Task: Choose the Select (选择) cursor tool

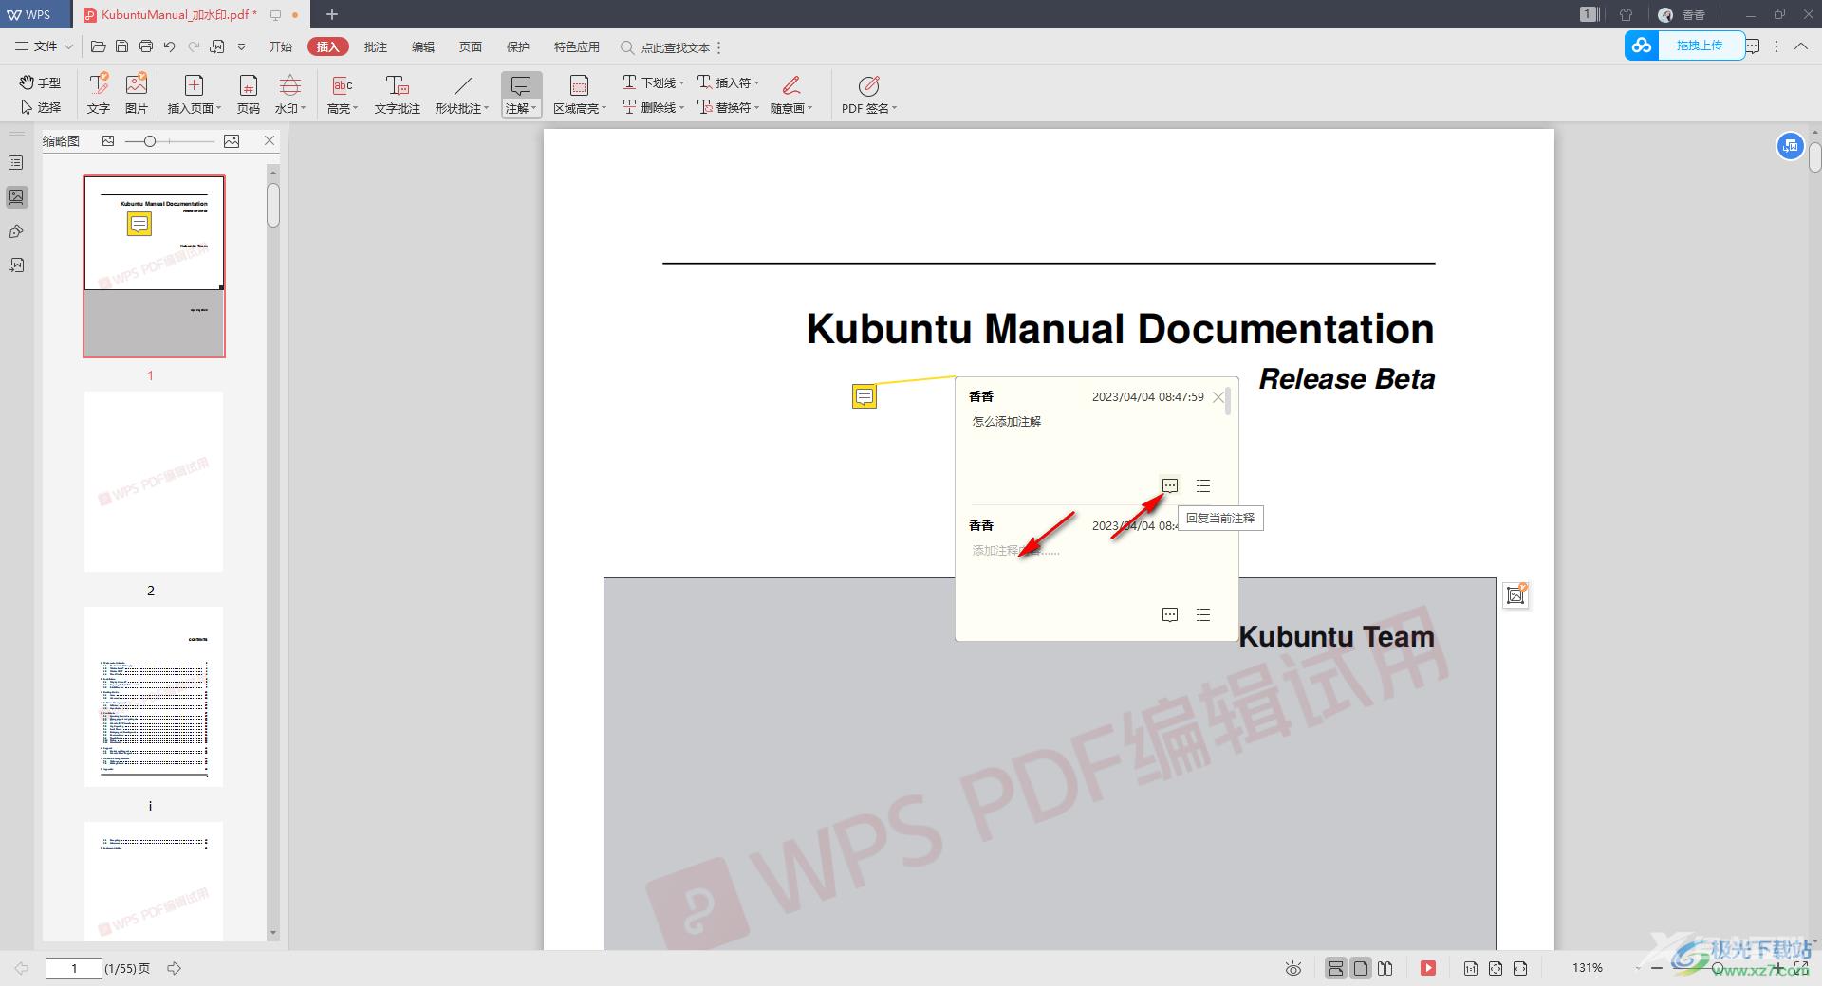Action: click(x=40, y=107)
